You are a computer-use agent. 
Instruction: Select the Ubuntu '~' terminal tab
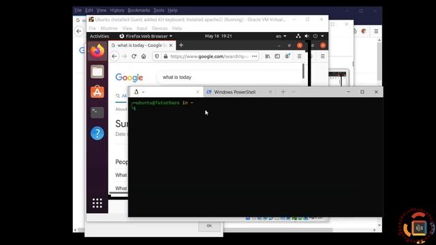[x=166, y=92]
